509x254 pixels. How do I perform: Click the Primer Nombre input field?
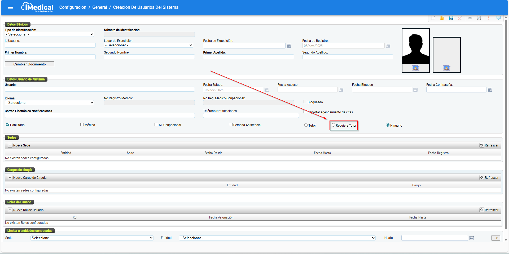tap(50, 57)
